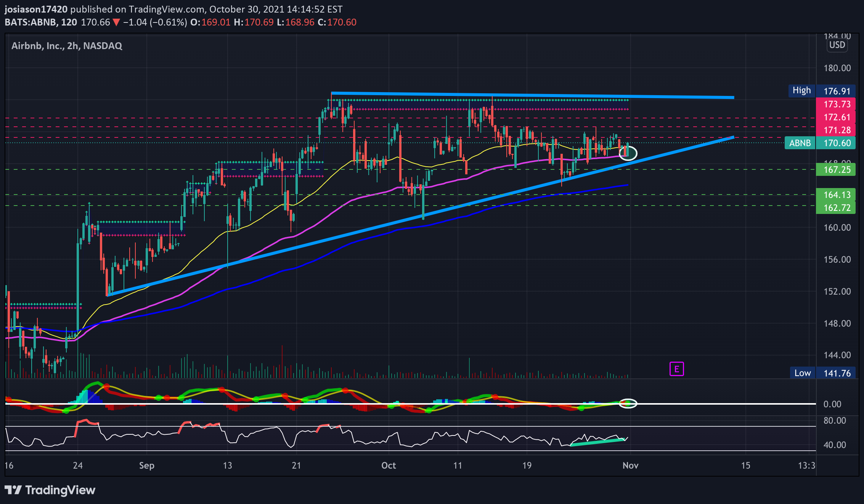Click the C:170.60 close value in header
The height and width of the screenshot is (504, 864).
pos(337,22)
